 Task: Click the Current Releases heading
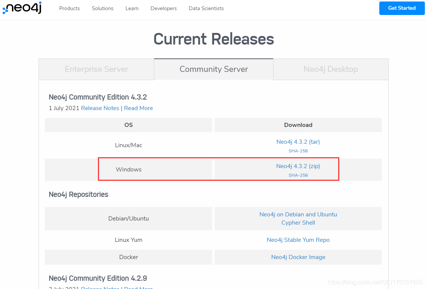coord(213,39)
